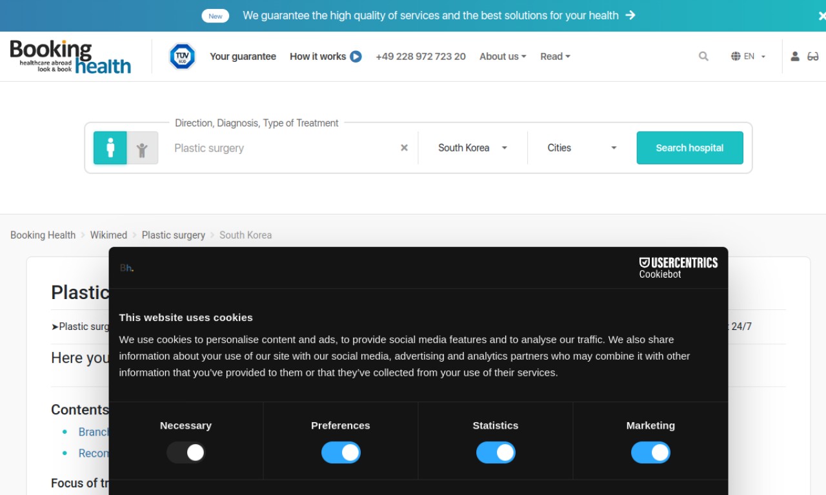Image resolution: width=826 pixels, height=495 pixels.
Task: Follow the banner arrow after guarantee text
Action: pos(630,15)
